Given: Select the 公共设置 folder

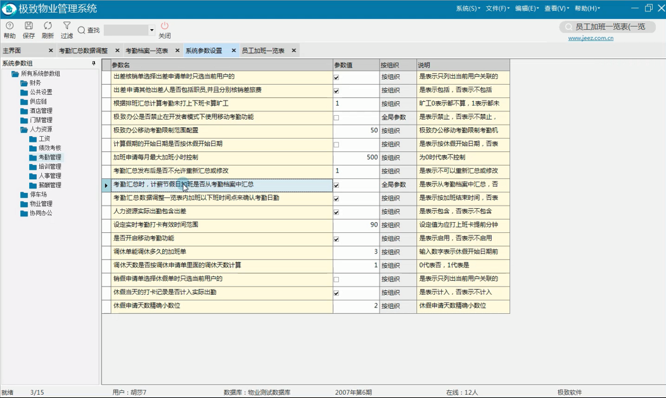Looking at the screenshot, I should pyautogui.click(x=36, y=92).
